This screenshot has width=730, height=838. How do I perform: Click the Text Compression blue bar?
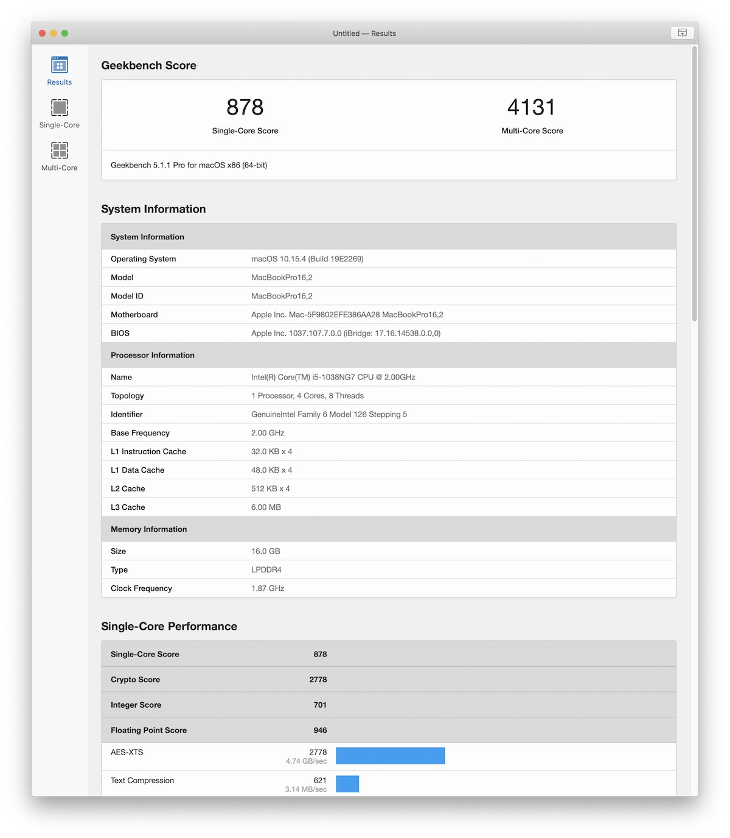click(x=347, y=784)
